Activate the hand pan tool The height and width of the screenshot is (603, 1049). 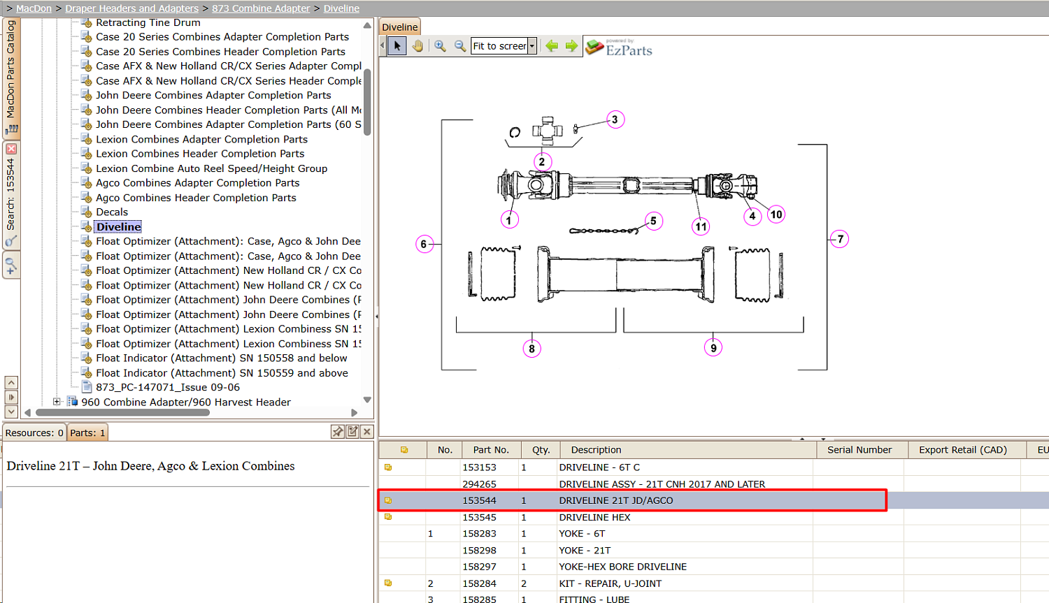coord(418,46)
